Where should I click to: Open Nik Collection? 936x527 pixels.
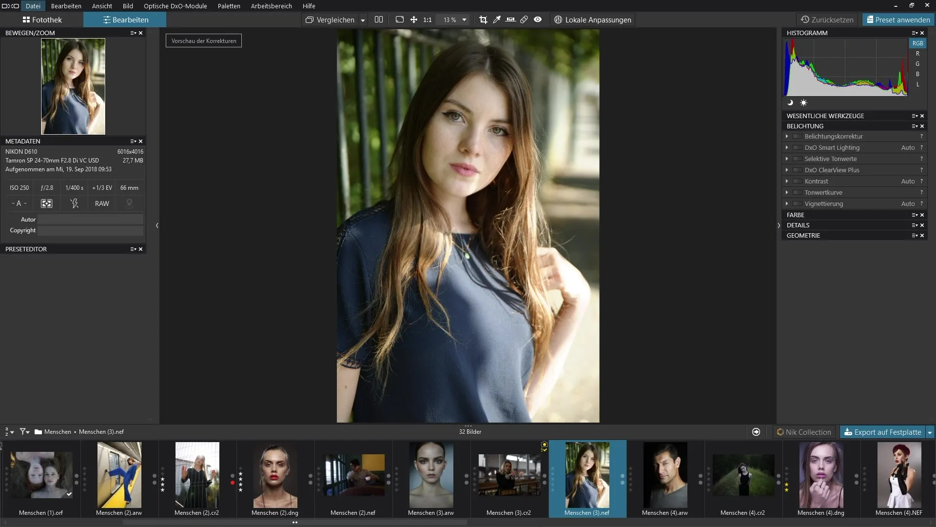click(804, 432)
